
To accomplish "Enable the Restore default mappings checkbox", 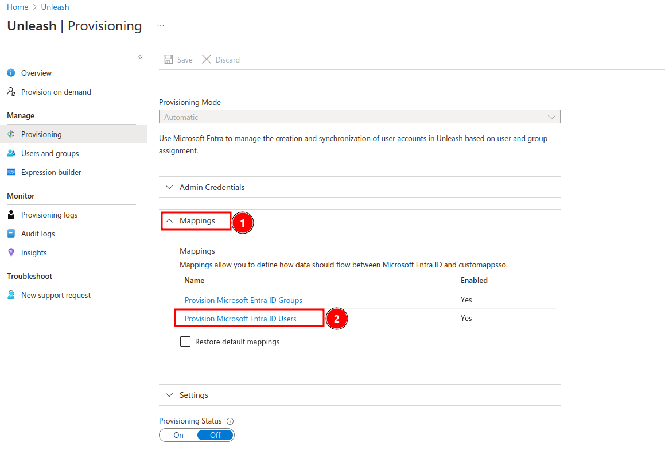I will [x=185, y=342].
